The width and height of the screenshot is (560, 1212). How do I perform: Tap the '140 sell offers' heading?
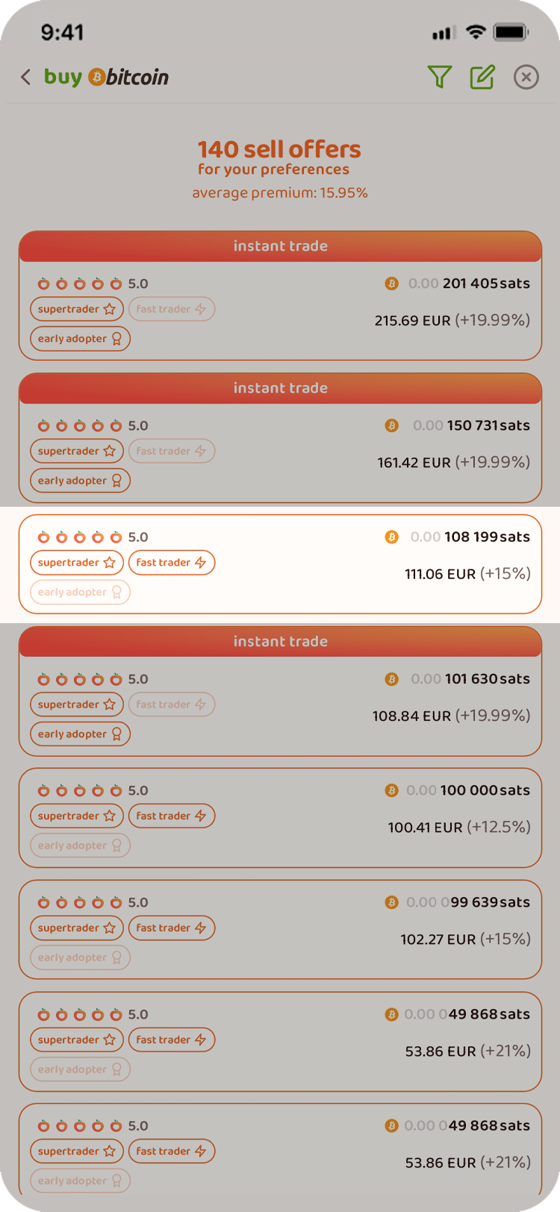(x=279, y=149)
